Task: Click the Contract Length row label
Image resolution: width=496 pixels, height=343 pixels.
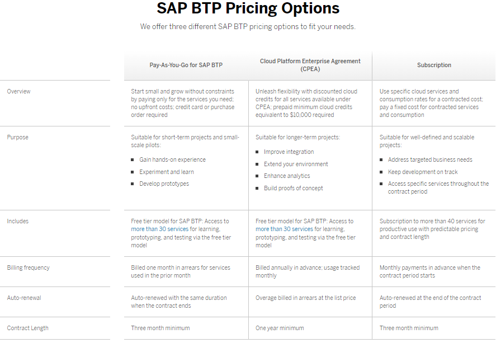Action: (27, 328)
